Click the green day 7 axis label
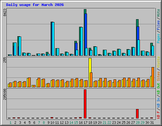Screen dimensions: 162x126 click(39, 123)
